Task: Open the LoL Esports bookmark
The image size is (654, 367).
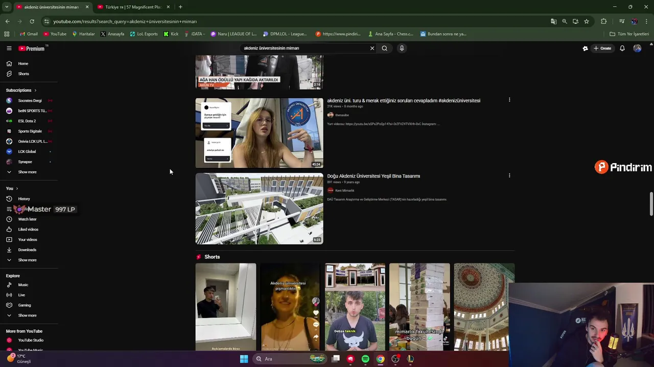Action: [144, 34]
